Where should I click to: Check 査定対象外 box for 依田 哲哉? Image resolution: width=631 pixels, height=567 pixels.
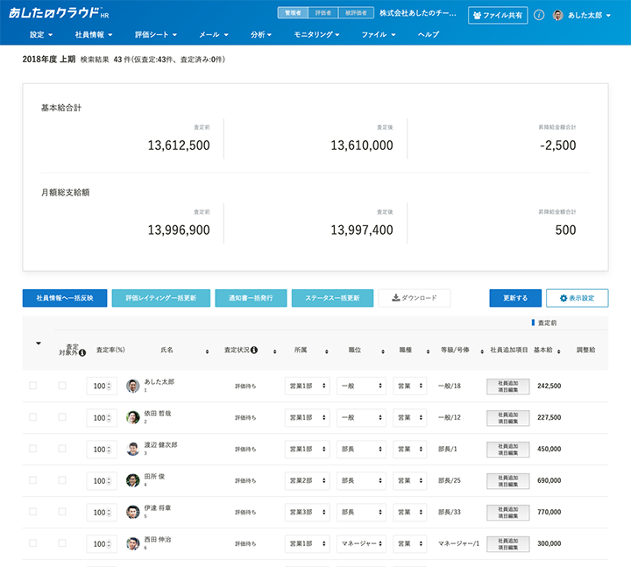(x=62, y=417)
